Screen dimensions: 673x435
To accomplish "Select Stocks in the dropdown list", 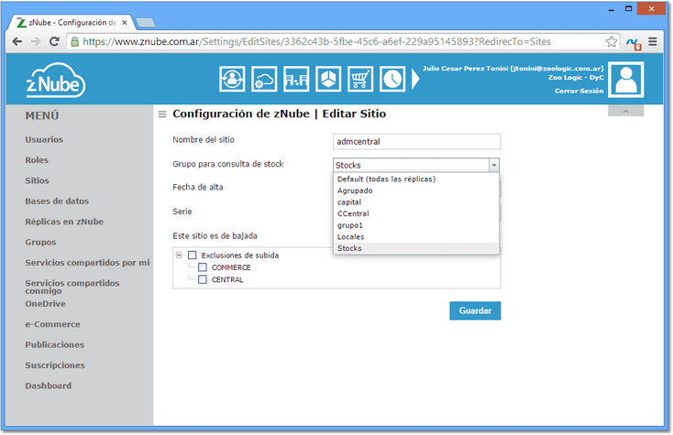I will (x=416, y=248).
